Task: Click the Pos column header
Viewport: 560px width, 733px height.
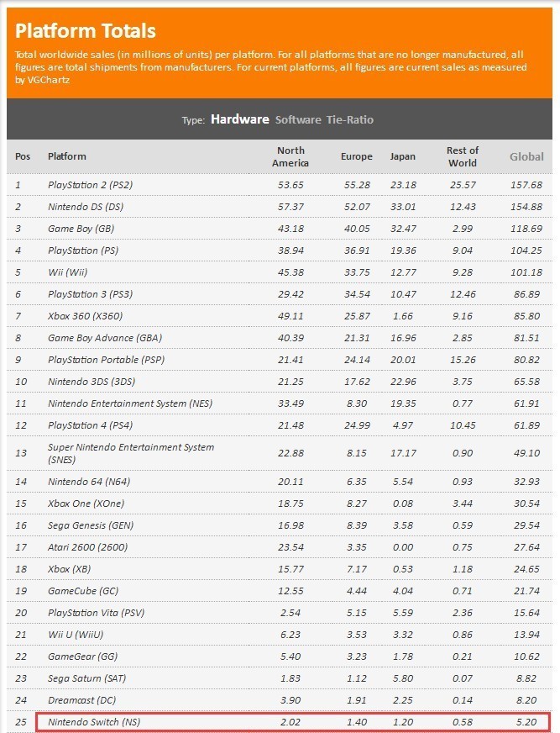Action: click(23, 156)
